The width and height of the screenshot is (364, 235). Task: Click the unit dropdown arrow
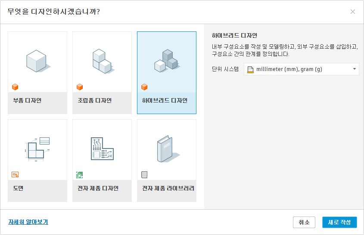click(x=354, y=69)
